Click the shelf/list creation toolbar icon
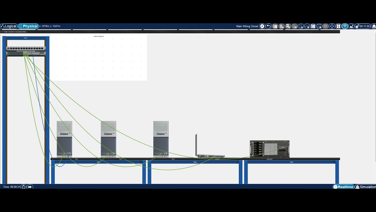376x212 pixels. (x=313, y=26)
